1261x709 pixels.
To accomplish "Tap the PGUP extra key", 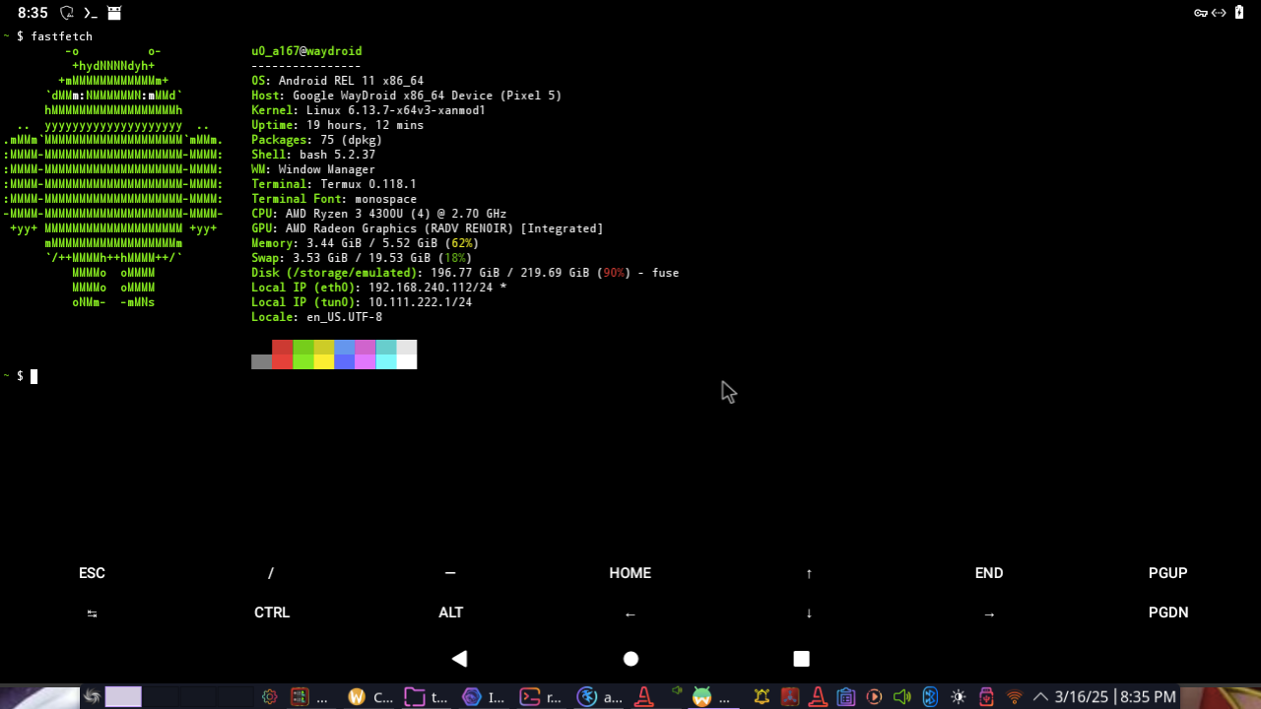I will click(x=1167, y=573).
